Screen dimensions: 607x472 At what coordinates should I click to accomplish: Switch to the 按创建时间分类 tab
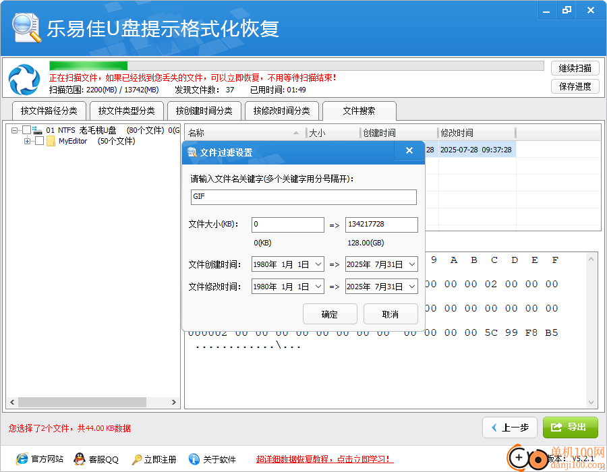(x=204, y=111)
